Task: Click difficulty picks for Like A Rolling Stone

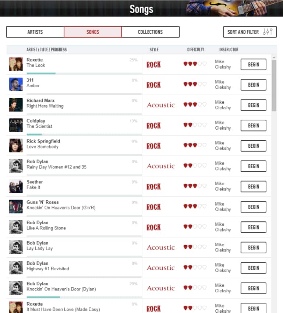Action: pos(195,227)
